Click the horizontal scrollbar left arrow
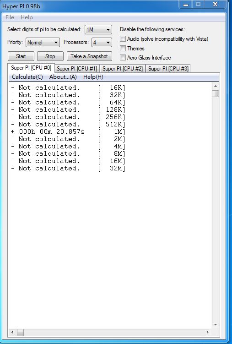The image size is (232, 344). [x=12, y=333]
